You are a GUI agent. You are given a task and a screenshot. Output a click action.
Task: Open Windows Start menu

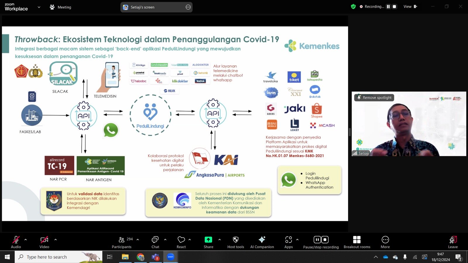point(7,257)
